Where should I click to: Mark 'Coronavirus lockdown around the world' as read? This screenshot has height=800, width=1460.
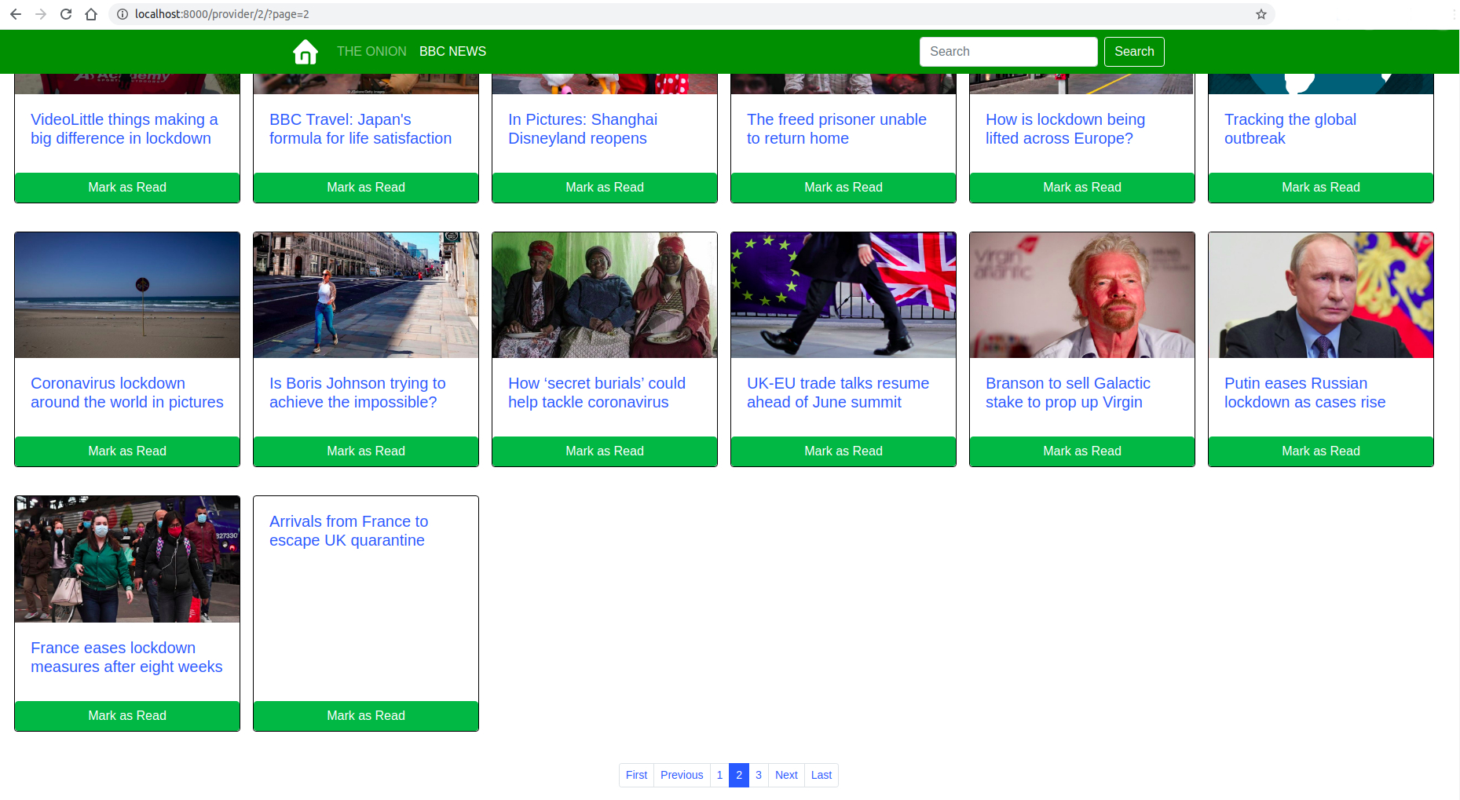click(127, 451)
